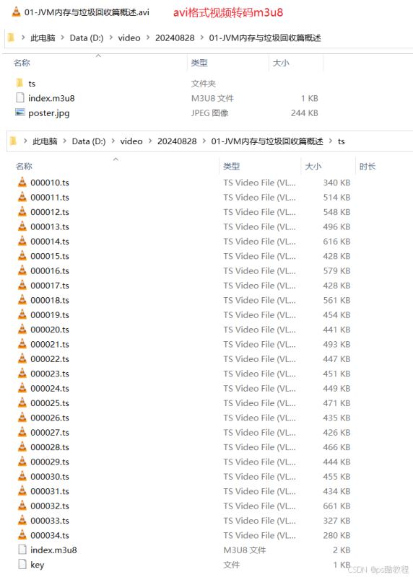The image size is (413, 577).
Task: Click the ts folder icon
Action: (19, 83)
